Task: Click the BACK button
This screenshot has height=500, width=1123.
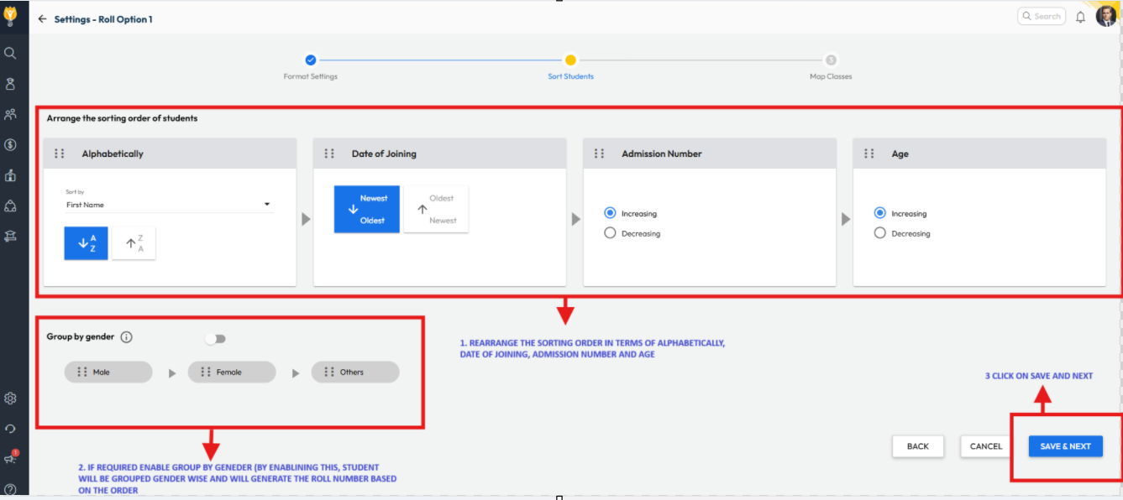Action: pyautogui.click(x=917, y=446)
